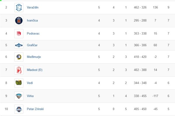Select the Virka team name

point(30,96)
